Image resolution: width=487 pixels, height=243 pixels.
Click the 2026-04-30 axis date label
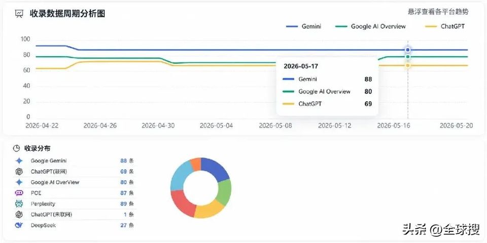tap(158, 126)
